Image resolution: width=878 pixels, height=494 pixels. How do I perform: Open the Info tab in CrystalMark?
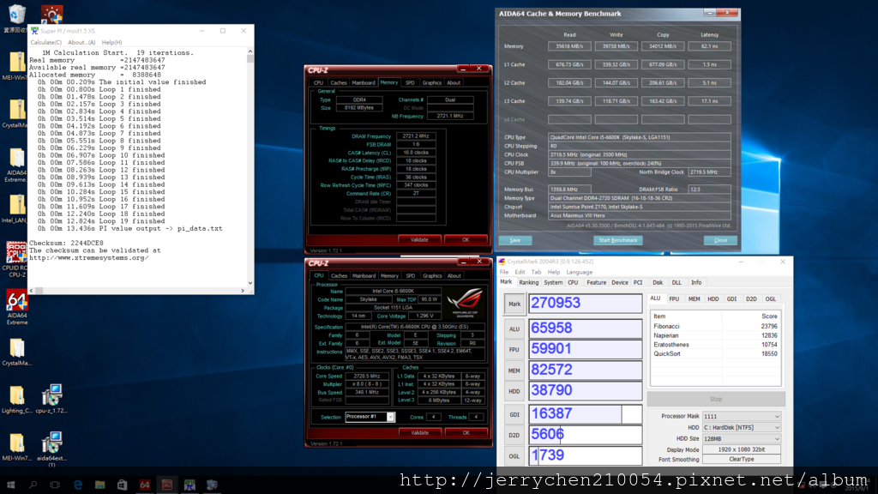[696, 283]
